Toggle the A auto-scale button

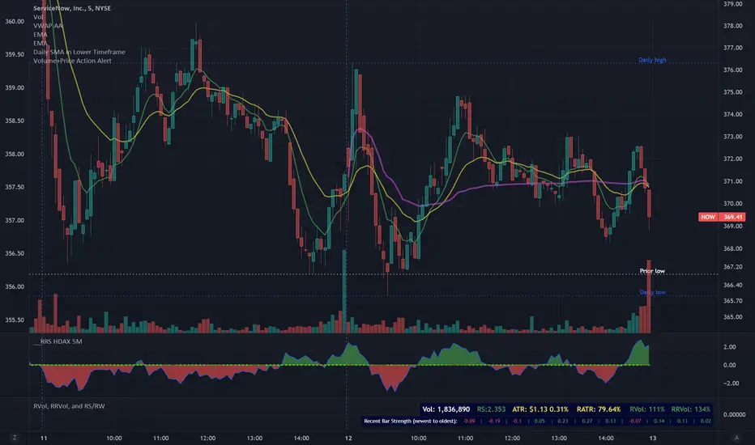pyautogui.click(x=736, y=437)
